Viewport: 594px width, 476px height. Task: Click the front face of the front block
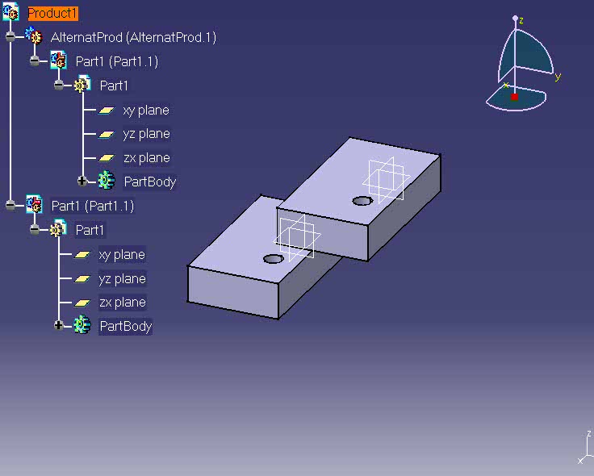point(233,292)
